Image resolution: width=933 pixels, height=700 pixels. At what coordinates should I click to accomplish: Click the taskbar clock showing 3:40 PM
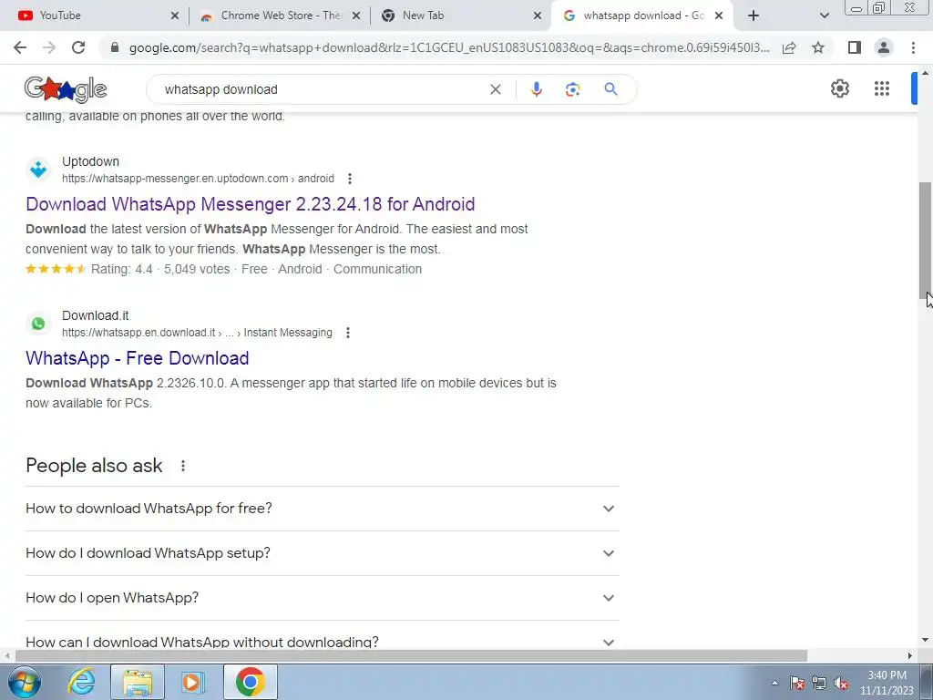887,683
